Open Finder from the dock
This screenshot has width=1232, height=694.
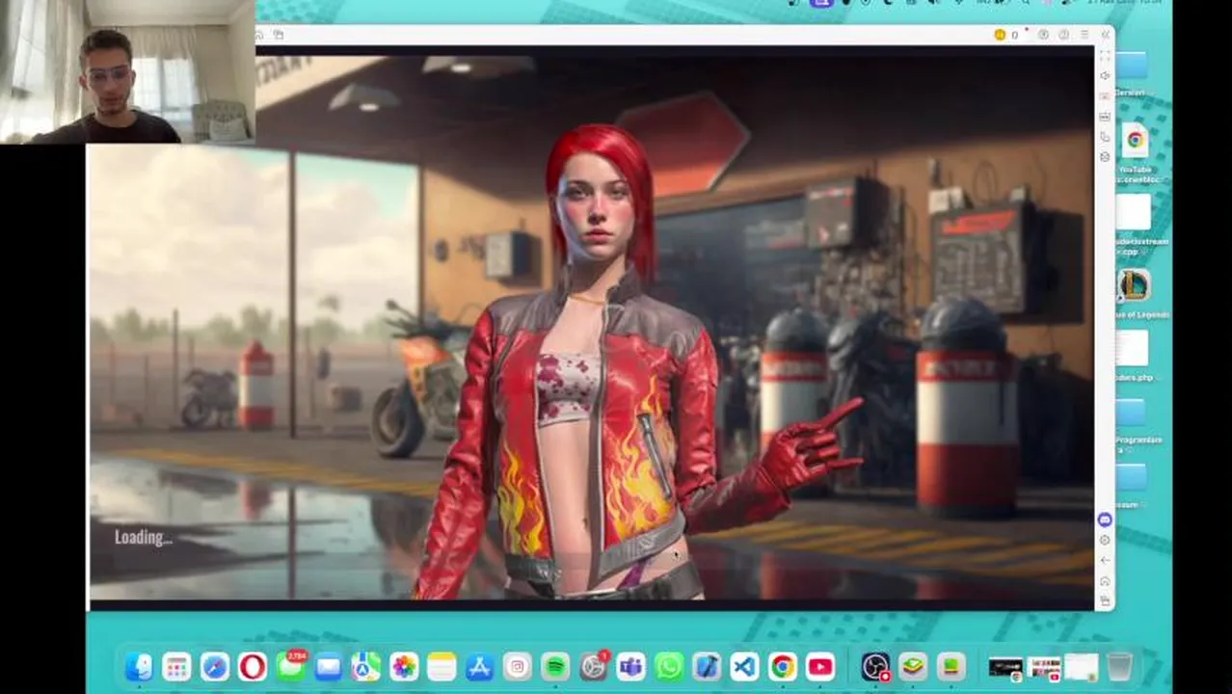pos(139,666)
